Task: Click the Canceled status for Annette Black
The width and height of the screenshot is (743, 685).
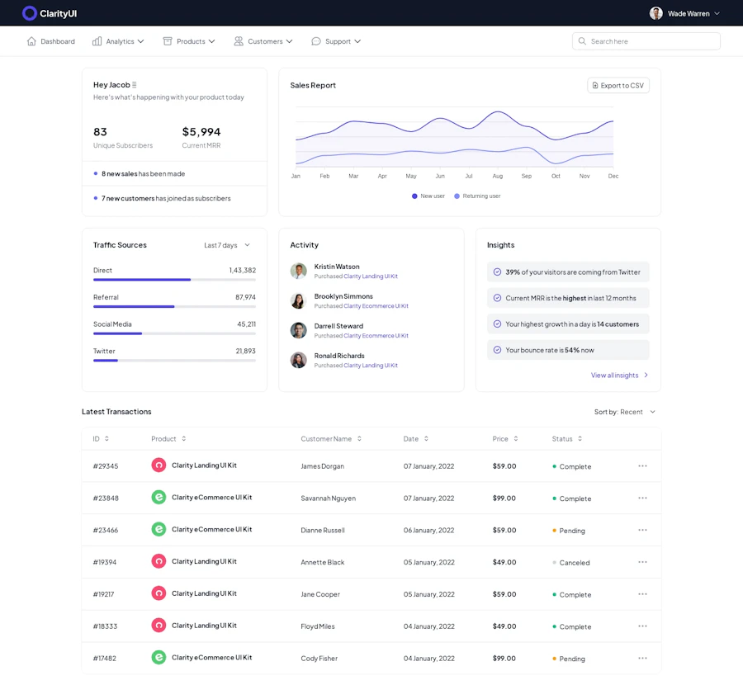Action: tap(571, 562)
